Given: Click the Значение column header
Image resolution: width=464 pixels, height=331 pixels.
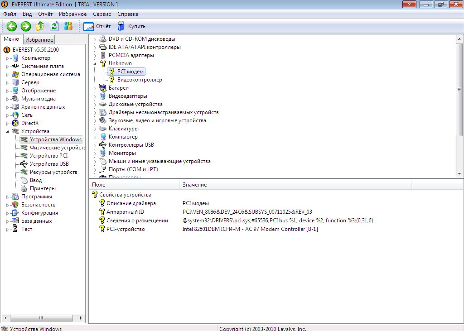Looking at the screenshot, I should (295, 185).
